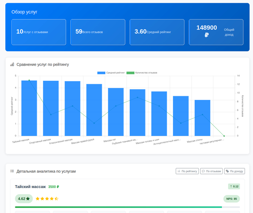Click the first yellow rating star
The image size is (253, 213).
pos(38,199)
